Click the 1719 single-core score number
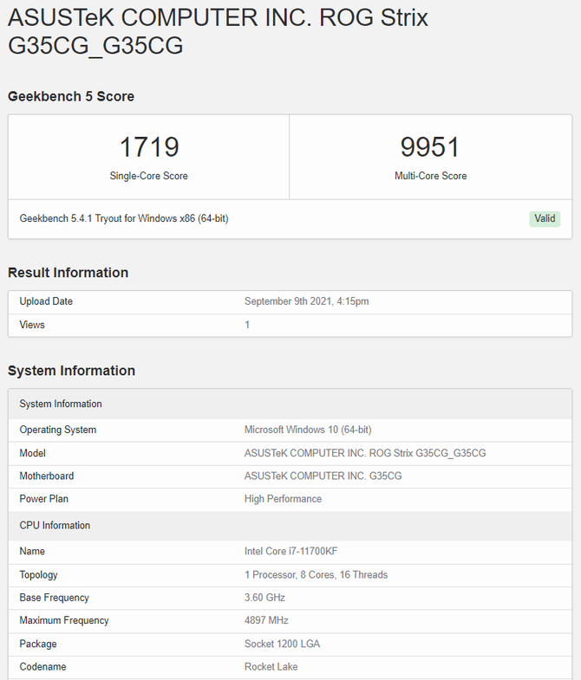 click(x=148, y=146)
